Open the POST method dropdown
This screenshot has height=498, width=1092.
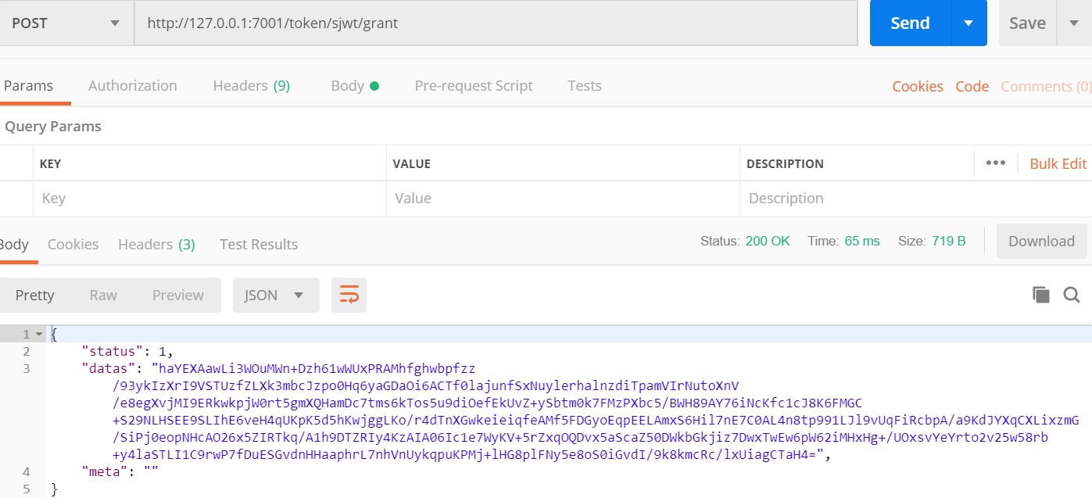(x=113, y=23)
